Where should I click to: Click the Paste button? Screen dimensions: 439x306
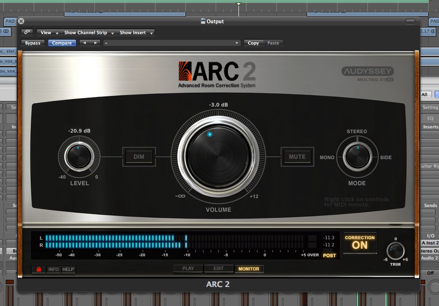(273, 43)
